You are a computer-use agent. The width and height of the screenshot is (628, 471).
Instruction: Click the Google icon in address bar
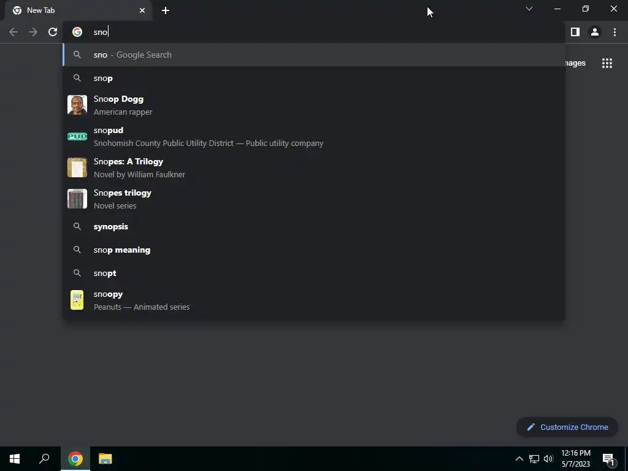[77, 32]
